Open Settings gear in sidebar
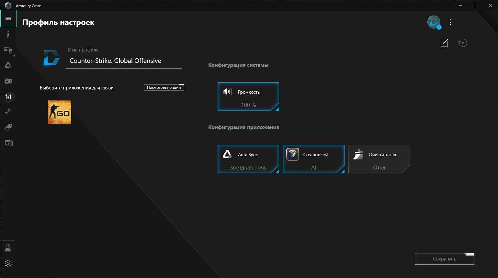Viewport: 498px width, 278px height. [8, 263]
